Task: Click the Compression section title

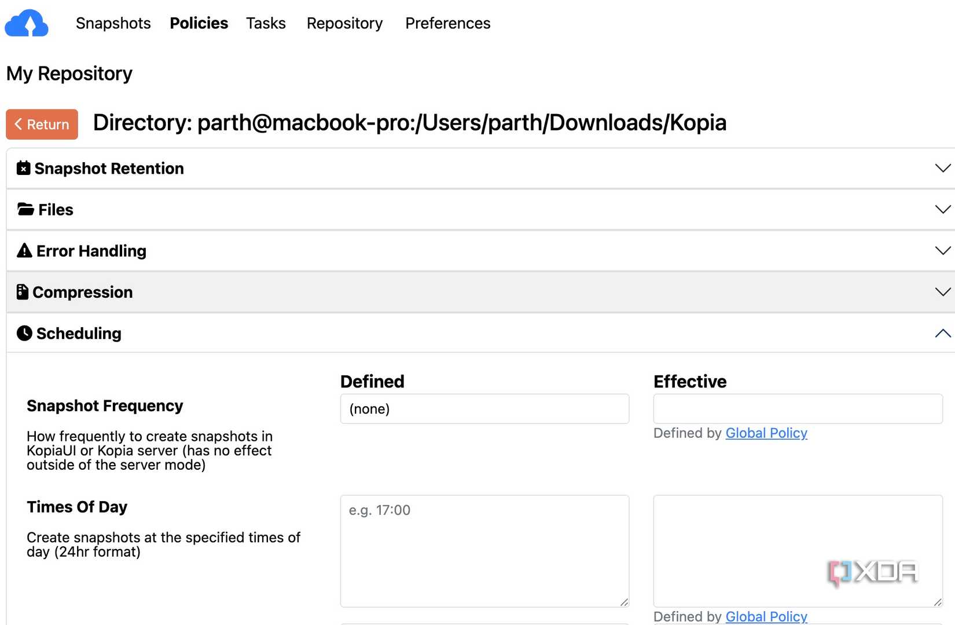Action: [x=83, y=292]
